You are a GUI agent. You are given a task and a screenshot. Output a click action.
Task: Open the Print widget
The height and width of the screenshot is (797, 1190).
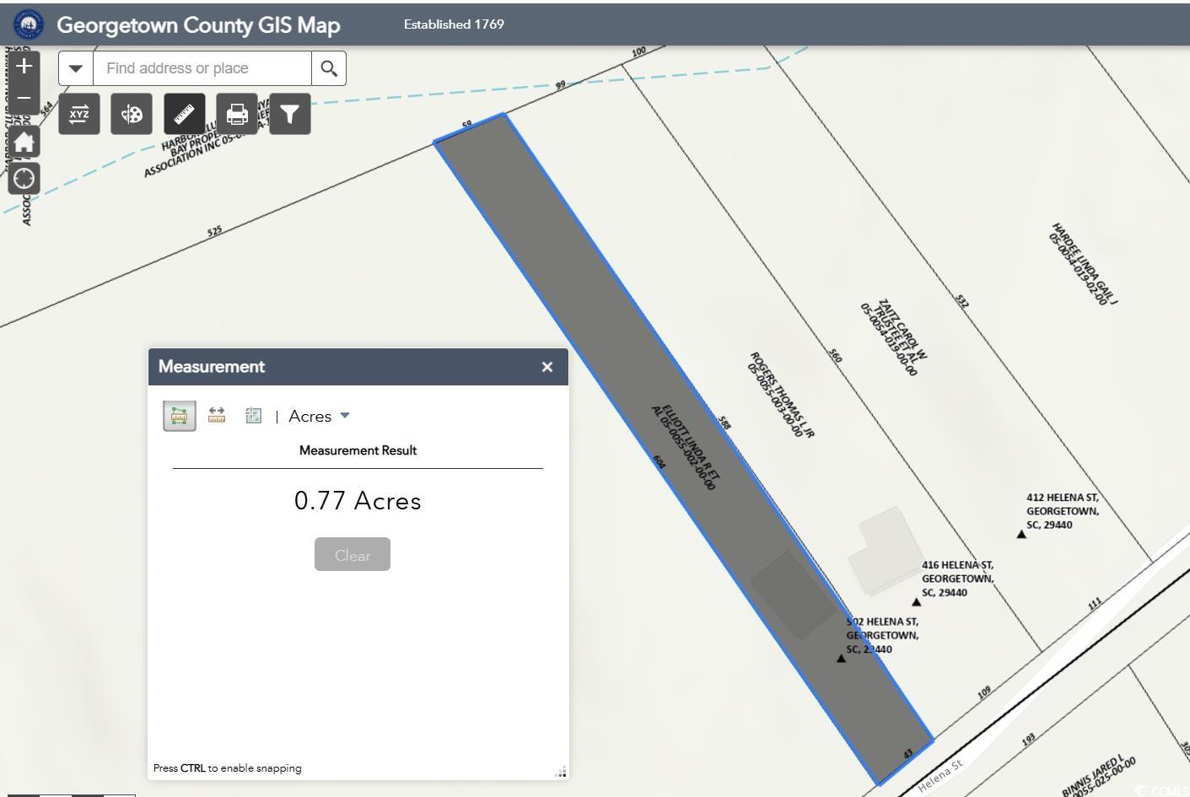point(237,114)
